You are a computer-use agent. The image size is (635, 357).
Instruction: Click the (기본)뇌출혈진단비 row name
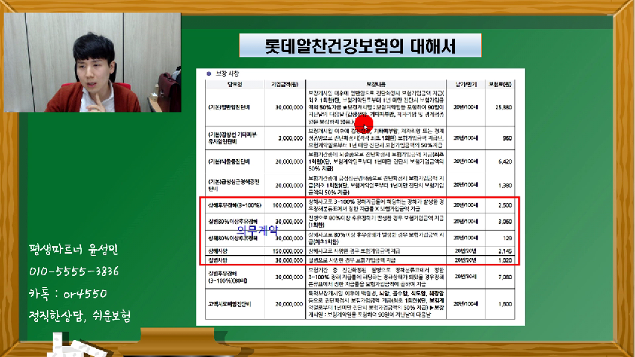pos(229,161)
